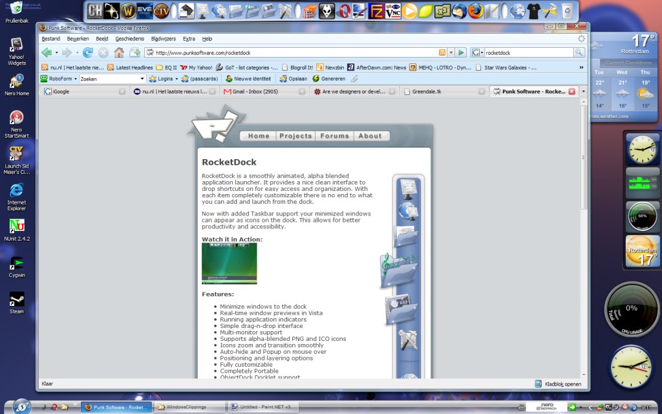Open the Geschiedenis menu
The width and height of the screenshot is (662, 414).
point(129,38)
